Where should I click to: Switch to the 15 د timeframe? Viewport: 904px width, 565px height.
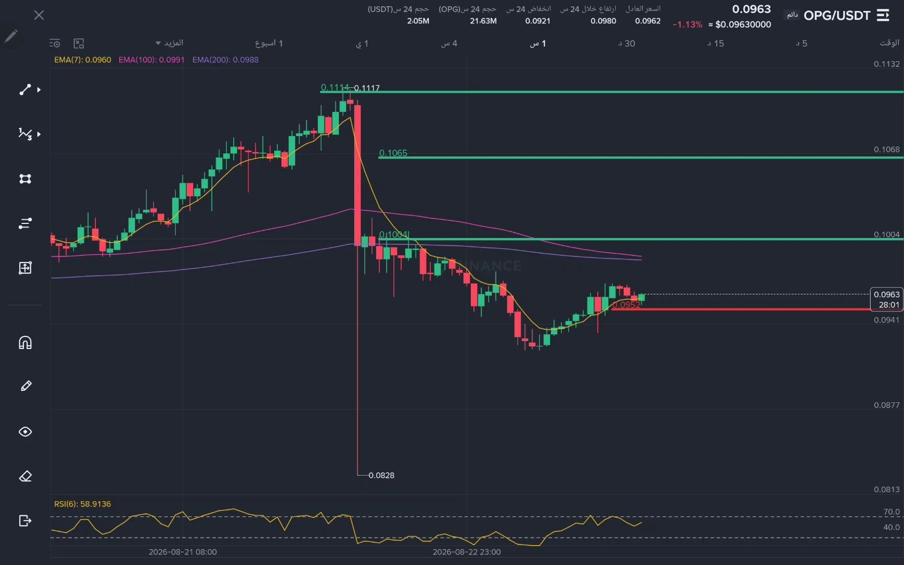click(716, 43)
